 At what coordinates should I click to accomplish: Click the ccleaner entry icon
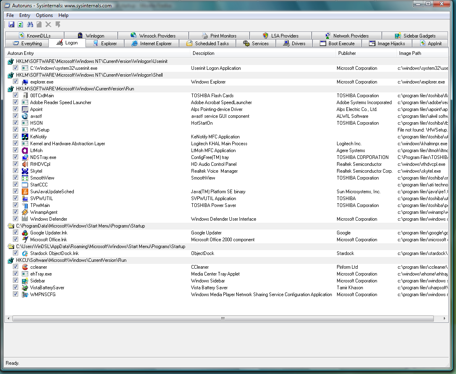25,267
